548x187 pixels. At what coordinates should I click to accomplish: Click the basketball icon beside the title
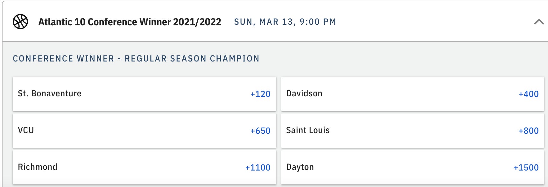coord(20,22)
